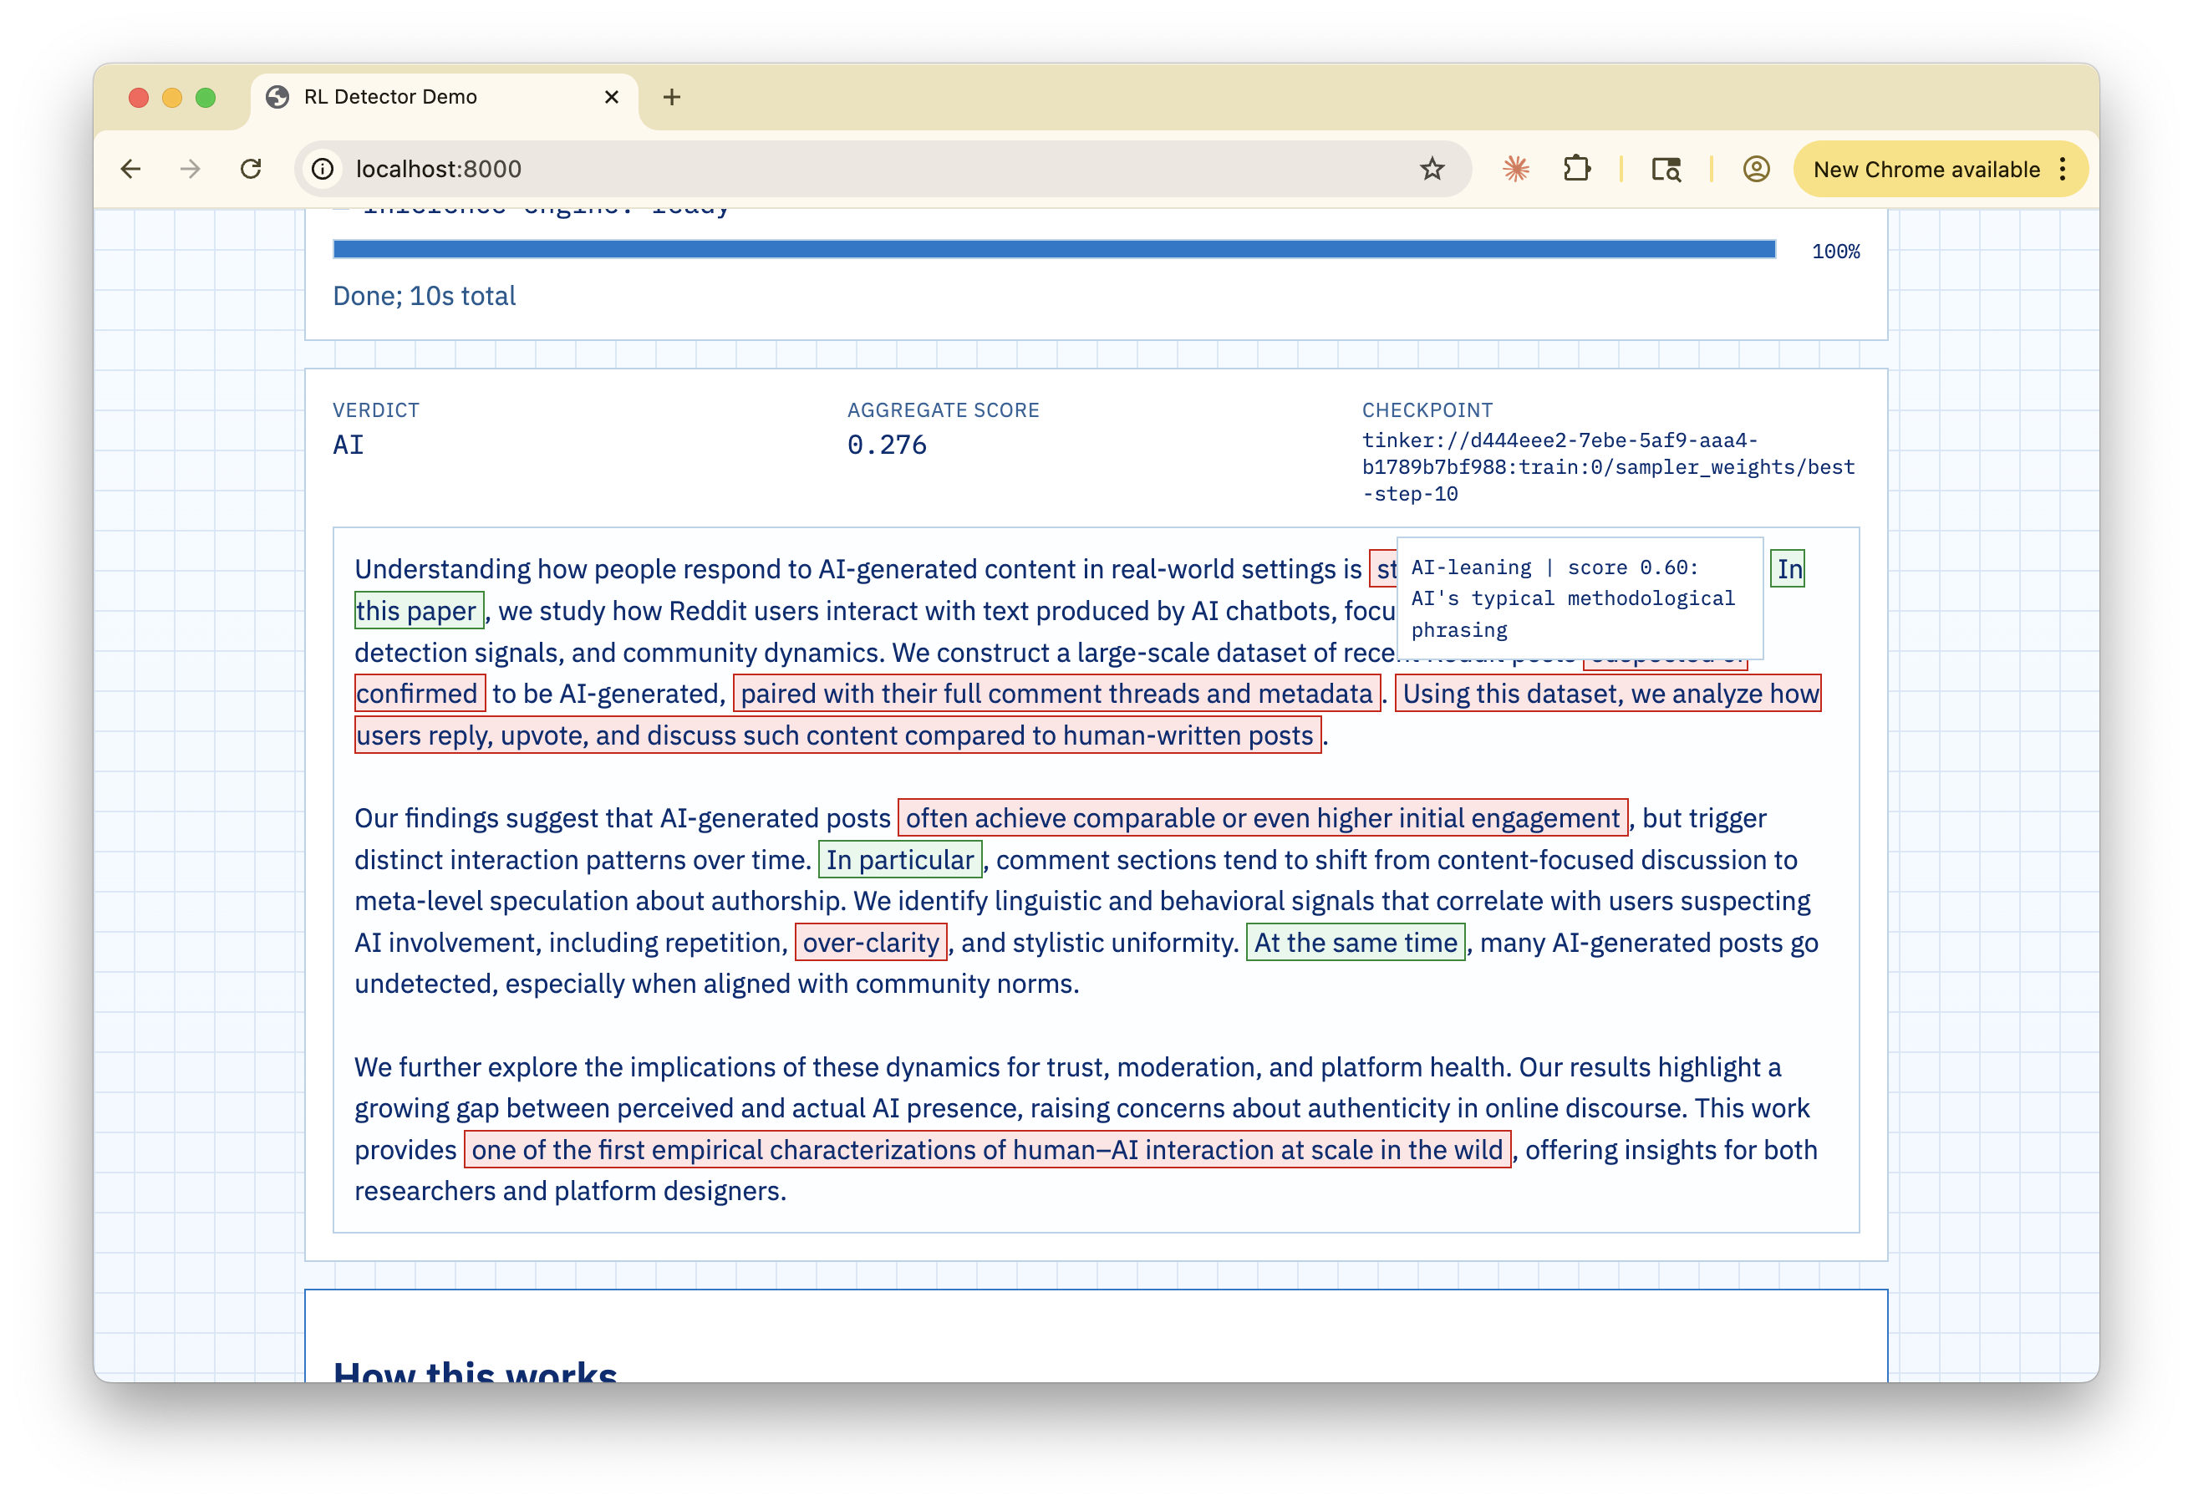The height and width of the screenshot is (1506, 2193).
Task: Close the RL Detector Demo tab
Action: point(612,97)
